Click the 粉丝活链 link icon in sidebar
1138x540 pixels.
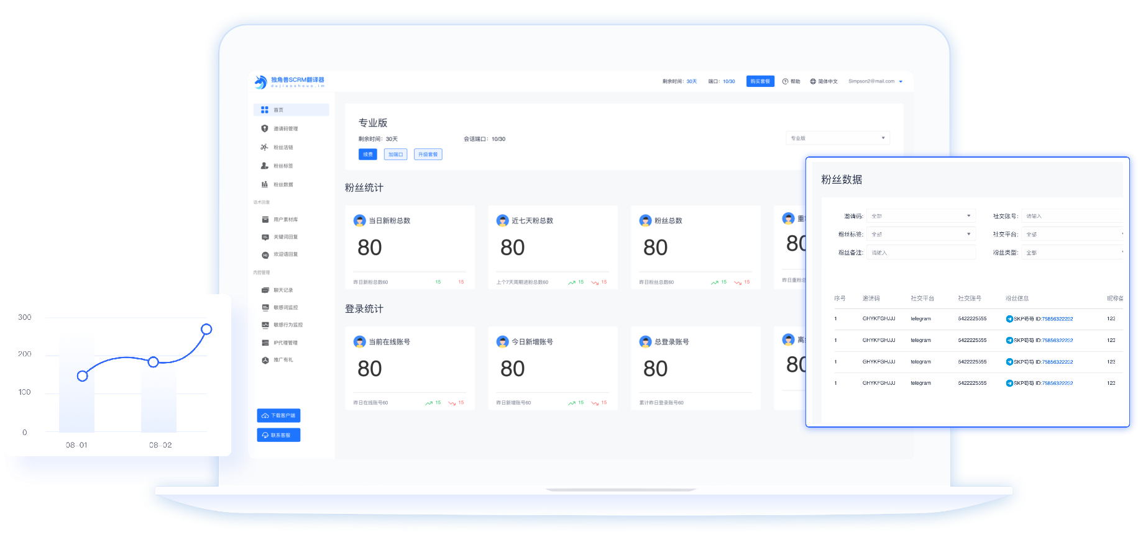[265, 147]
